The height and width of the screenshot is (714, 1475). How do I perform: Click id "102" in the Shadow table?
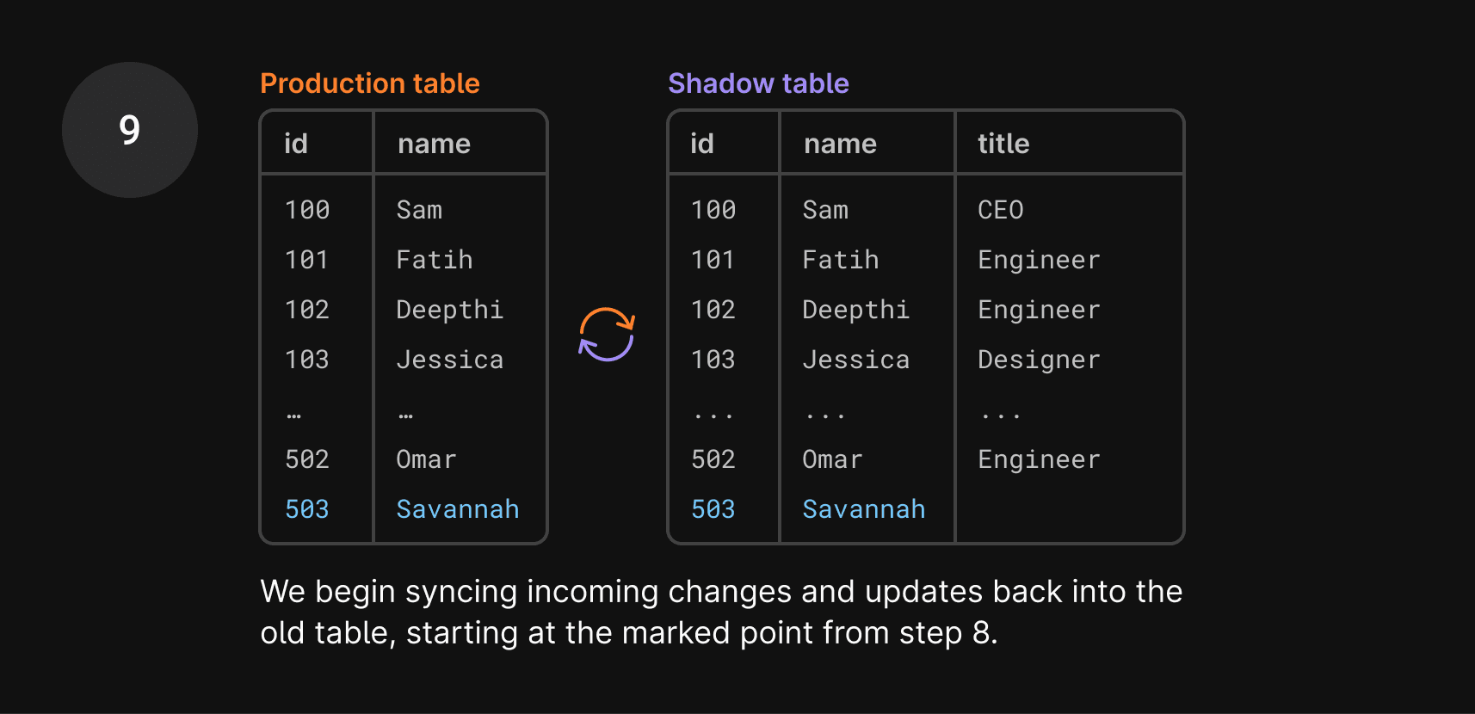click(713, 310)
